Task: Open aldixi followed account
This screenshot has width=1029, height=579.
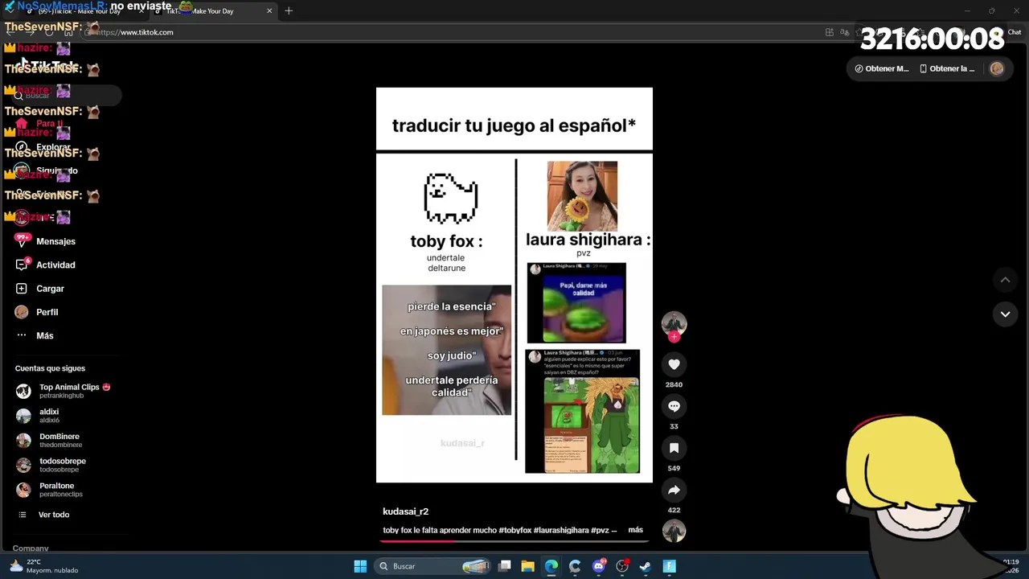Action: [x=39, y=415]
